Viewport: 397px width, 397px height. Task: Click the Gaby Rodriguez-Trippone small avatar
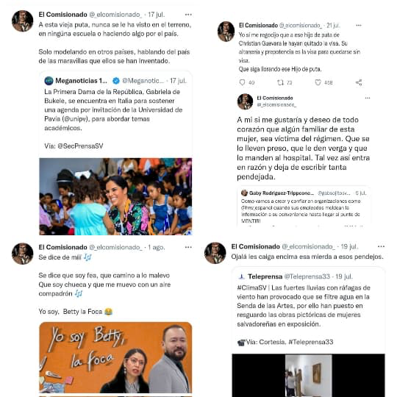tap(244, 193)
